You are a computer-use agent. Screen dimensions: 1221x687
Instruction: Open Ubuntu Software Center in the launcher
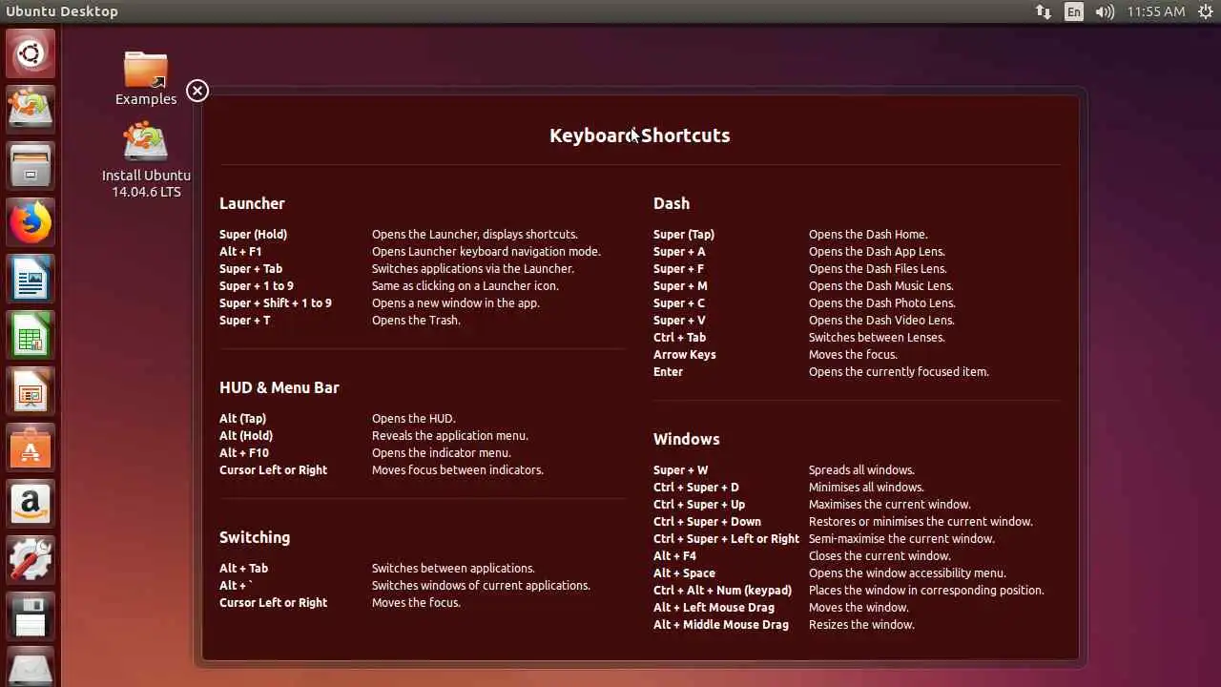click(x=31, y=448)
